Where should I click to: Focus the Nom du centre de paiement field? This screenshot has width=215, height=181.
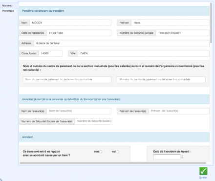click(67, 80)
